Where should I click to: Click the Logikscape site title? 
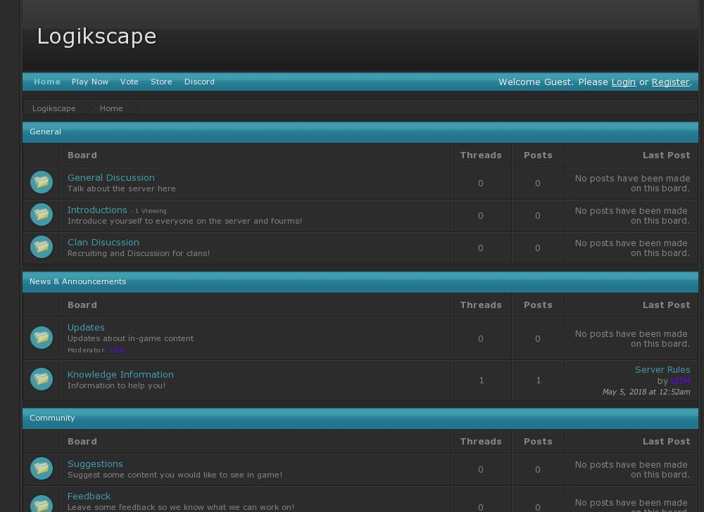(96, 36)
